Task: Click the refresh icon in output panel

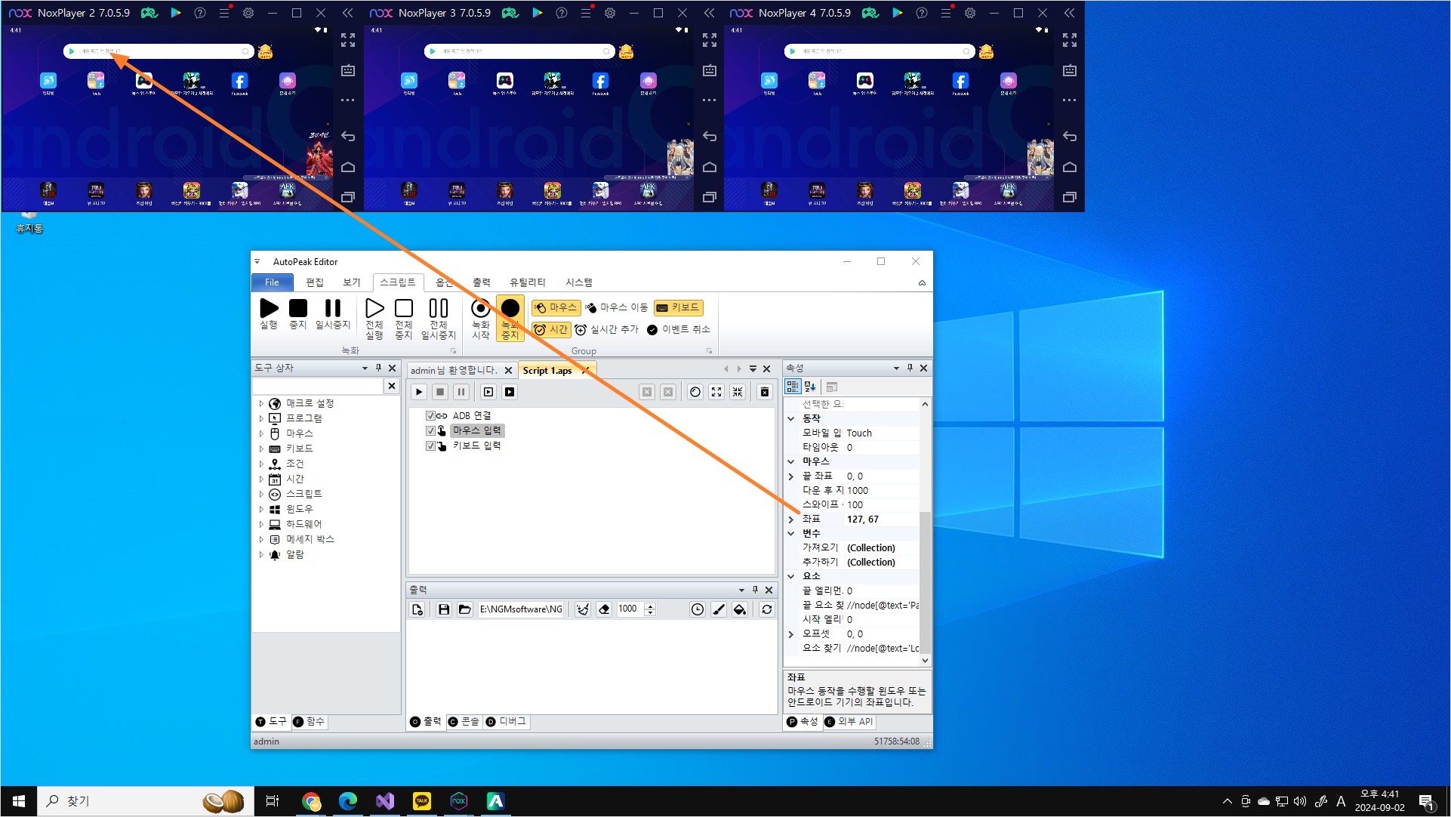Action: tap(766, 609)
